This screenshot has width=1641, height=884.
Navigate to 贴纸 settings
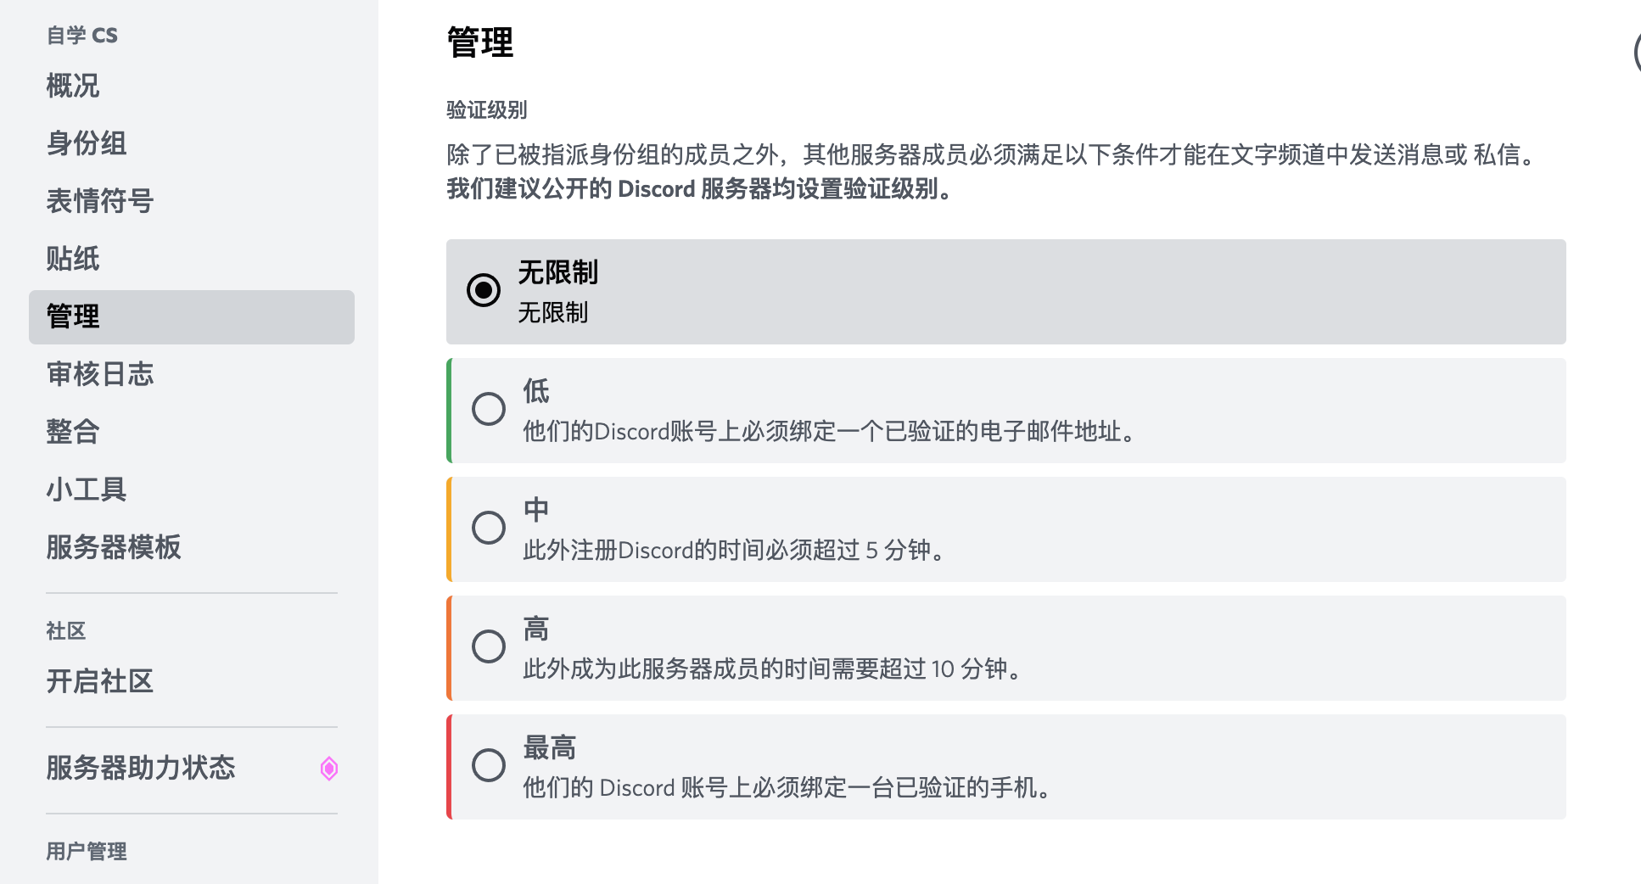[73, 259]
